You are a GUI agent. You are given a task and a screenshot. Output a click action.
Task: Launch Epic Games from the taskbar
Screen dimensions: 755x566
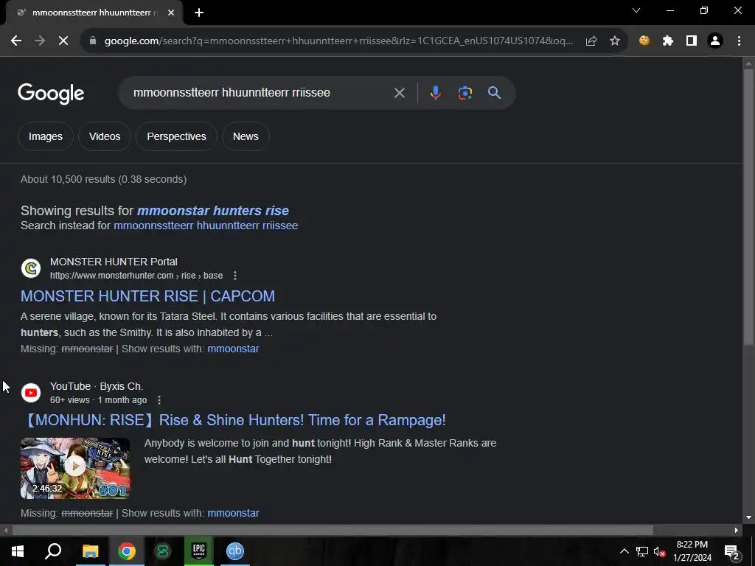tap(199, 551)
